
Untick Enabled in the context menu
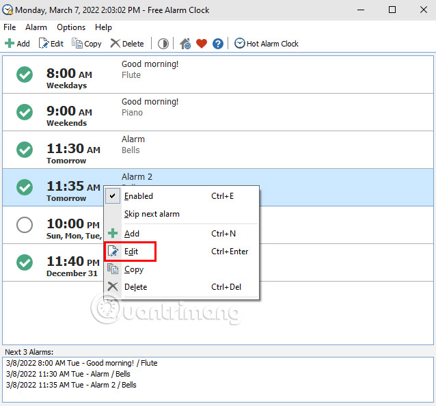point(138,196)
